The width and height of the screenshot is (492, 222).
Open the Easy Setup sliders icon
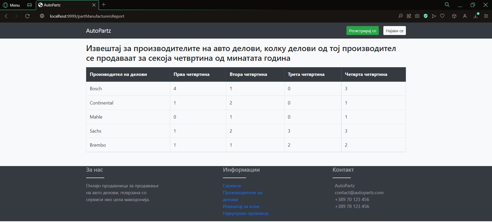tap(486, 16)
